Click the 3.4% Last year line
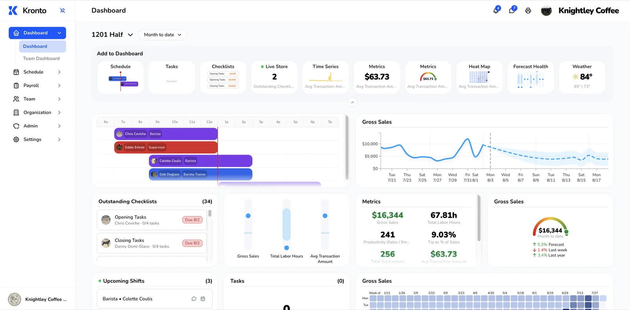Screen dimensions: 630x310 point(549,255)
